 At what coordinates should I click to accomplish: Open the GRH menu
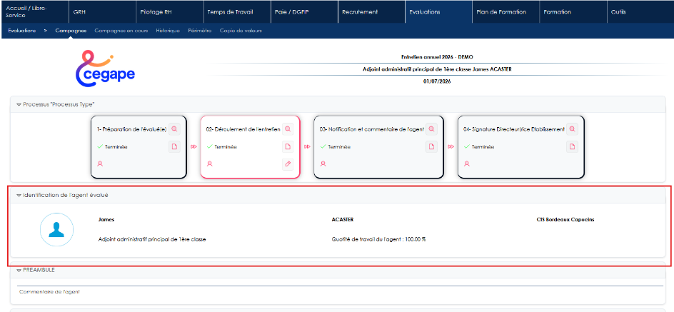click(102, 11)
